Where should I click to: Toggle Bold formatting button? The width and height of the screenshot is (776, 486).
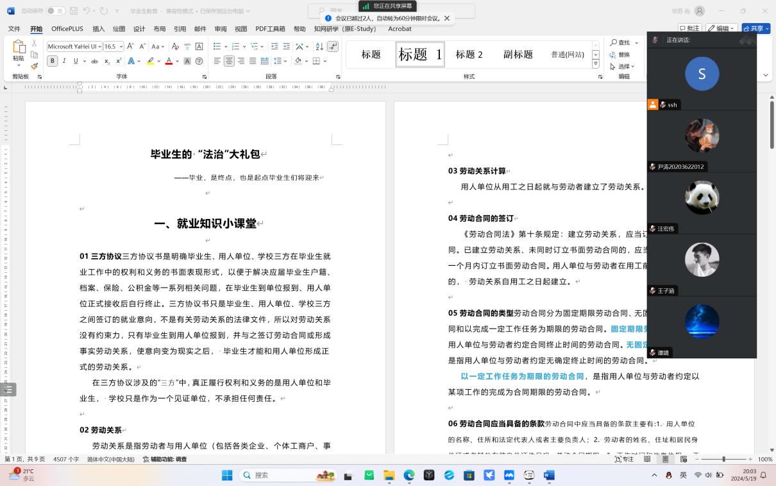coord(53,62)
